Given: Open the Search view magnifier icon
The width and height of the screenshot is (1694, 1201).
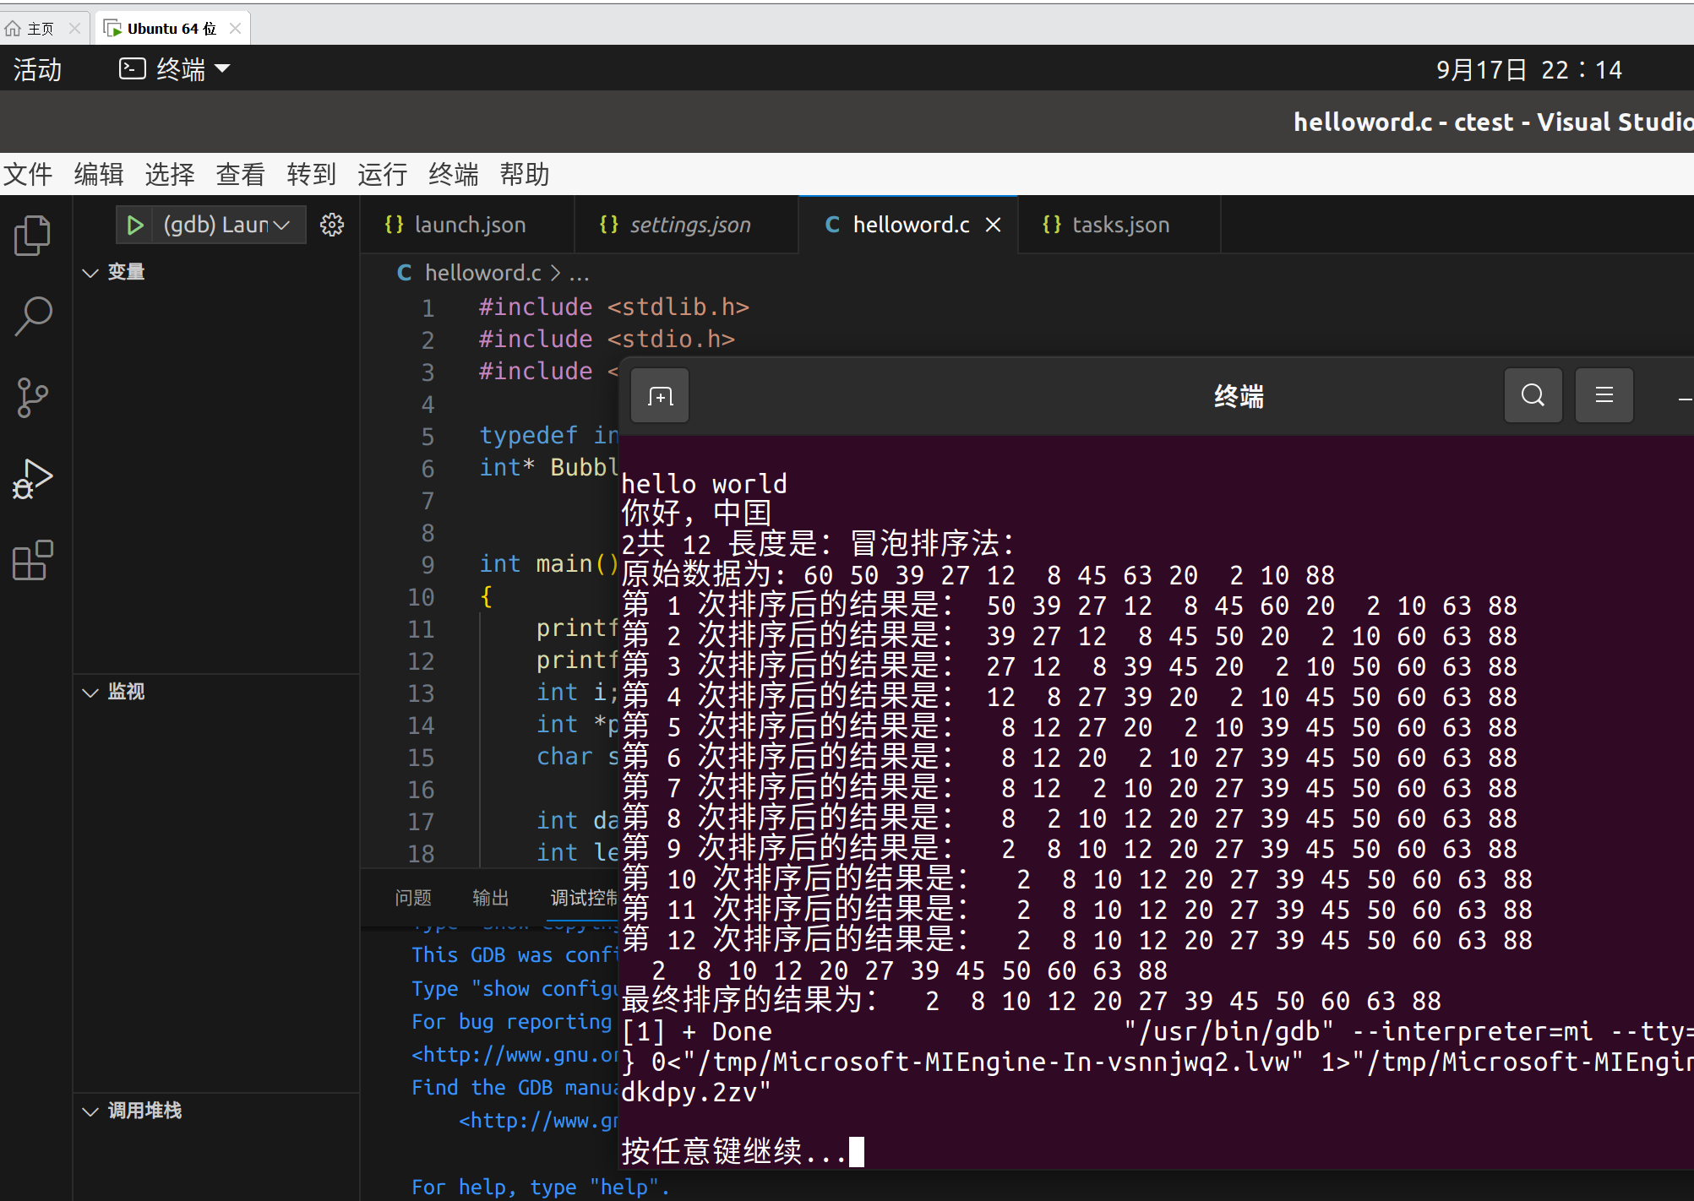Looking at the screenshot, I should click(x=33, y=317).
